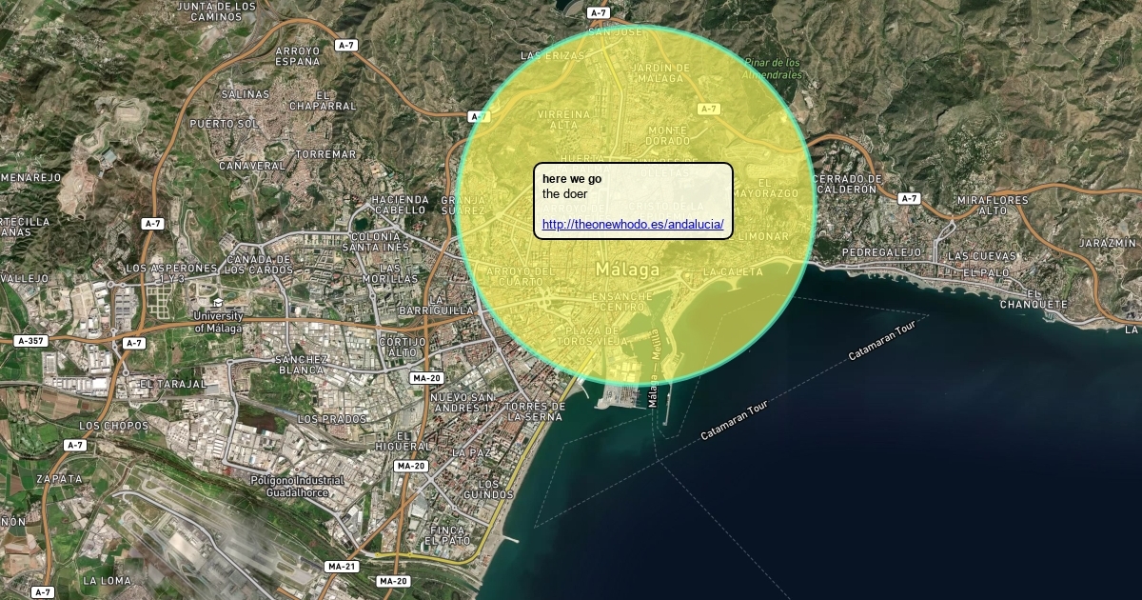Image resolution: width=1142 pixels, height=600 pixels.
Task: Select the La Caleta label
Action: [x=733, y=272]
